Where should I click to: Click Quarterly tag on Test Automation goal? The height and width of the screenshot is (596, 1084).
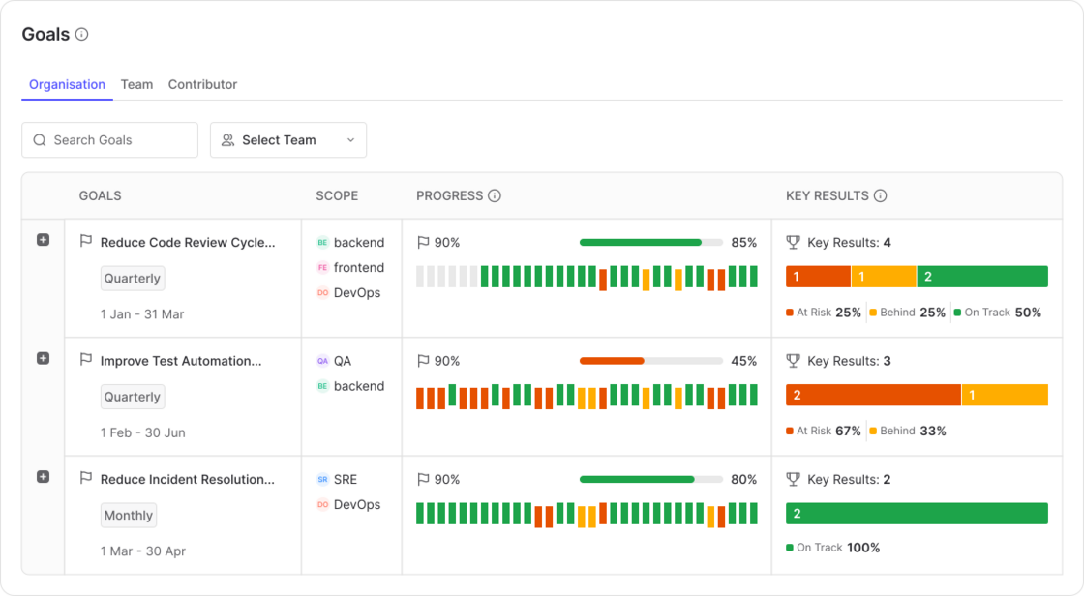(x=132, y=397)
